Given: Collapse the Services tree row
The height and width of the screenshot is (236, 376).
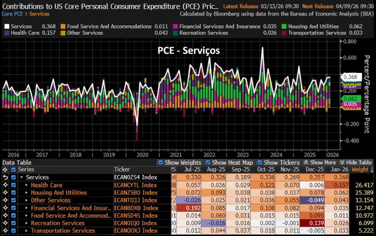Looking at the screenshot, I should (22, 177).
